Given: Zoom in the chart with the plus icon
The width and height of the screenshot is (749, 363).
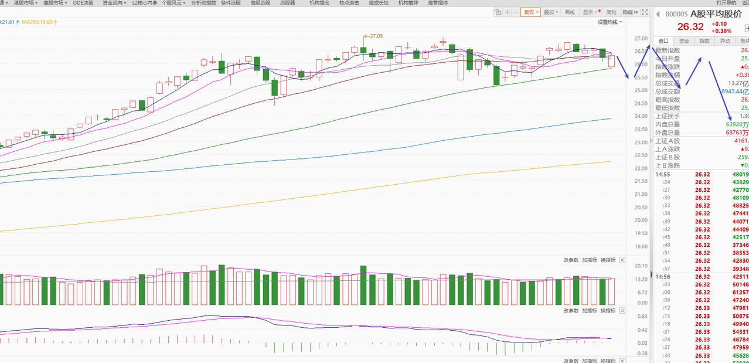Looking at the screenshot, I should click(507, 12).
